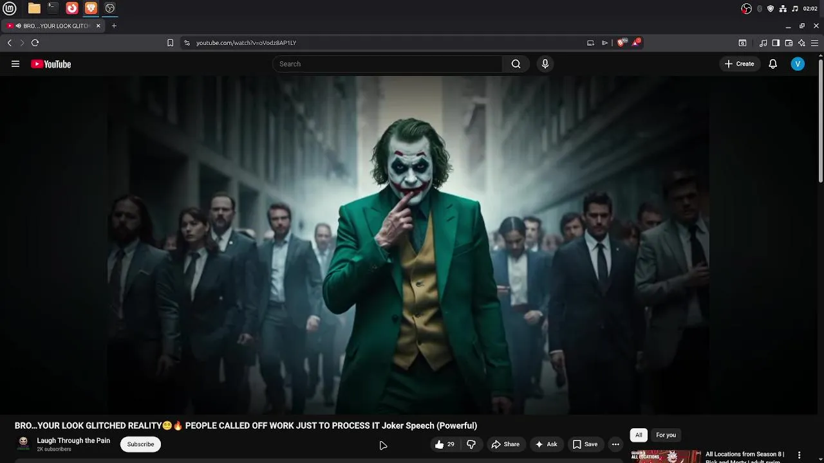
Task: Click the Brave browser icon in the panel
Action: [91, 8]
